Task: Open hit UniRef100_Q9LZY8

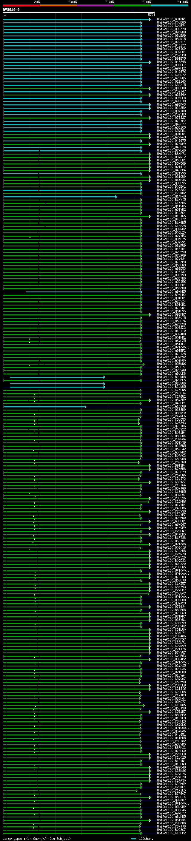Action: (171, 29)
